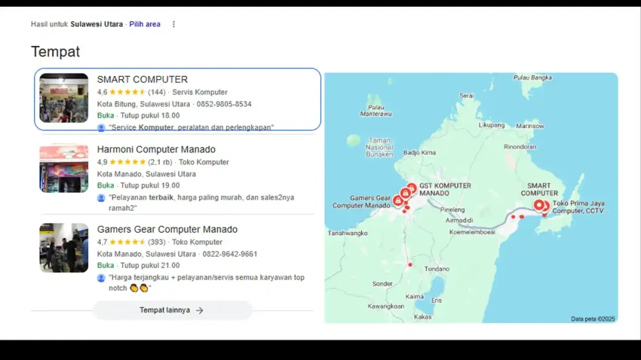Click the Gamers Gear Computer Manado map label
Image resolution: width=641 pixels, height=360 pixels.
[x=361, y=202]
